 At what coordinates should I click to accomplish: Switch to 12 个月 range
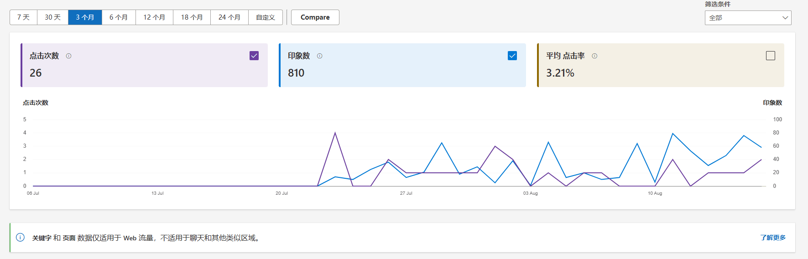click(154, 17)
